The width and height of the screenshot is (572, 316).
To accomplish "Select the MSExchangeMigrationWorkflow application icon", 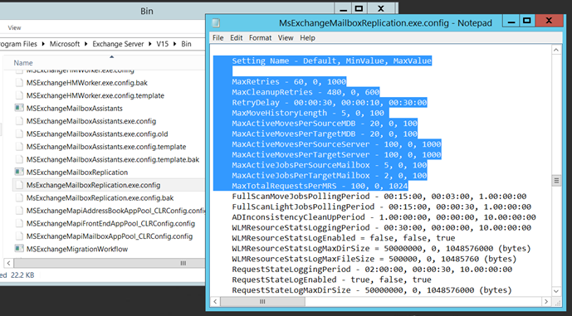I will point(19,249).
